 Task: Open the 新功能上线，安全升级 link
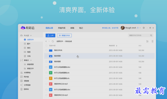110,28
